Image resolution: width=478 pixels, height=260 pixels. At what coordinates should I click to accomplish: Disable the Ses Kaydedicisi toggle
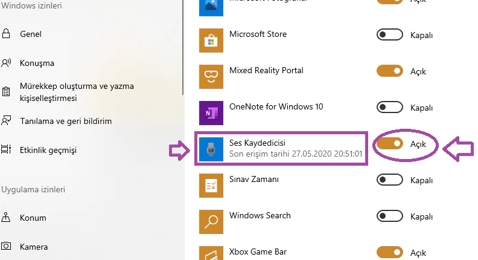[x=389, y=144]
